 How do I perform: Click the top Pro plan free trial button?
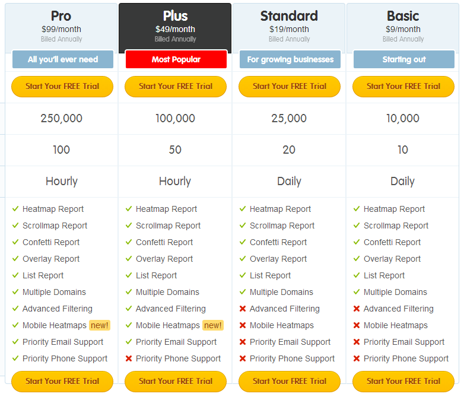tap(62, 87)
